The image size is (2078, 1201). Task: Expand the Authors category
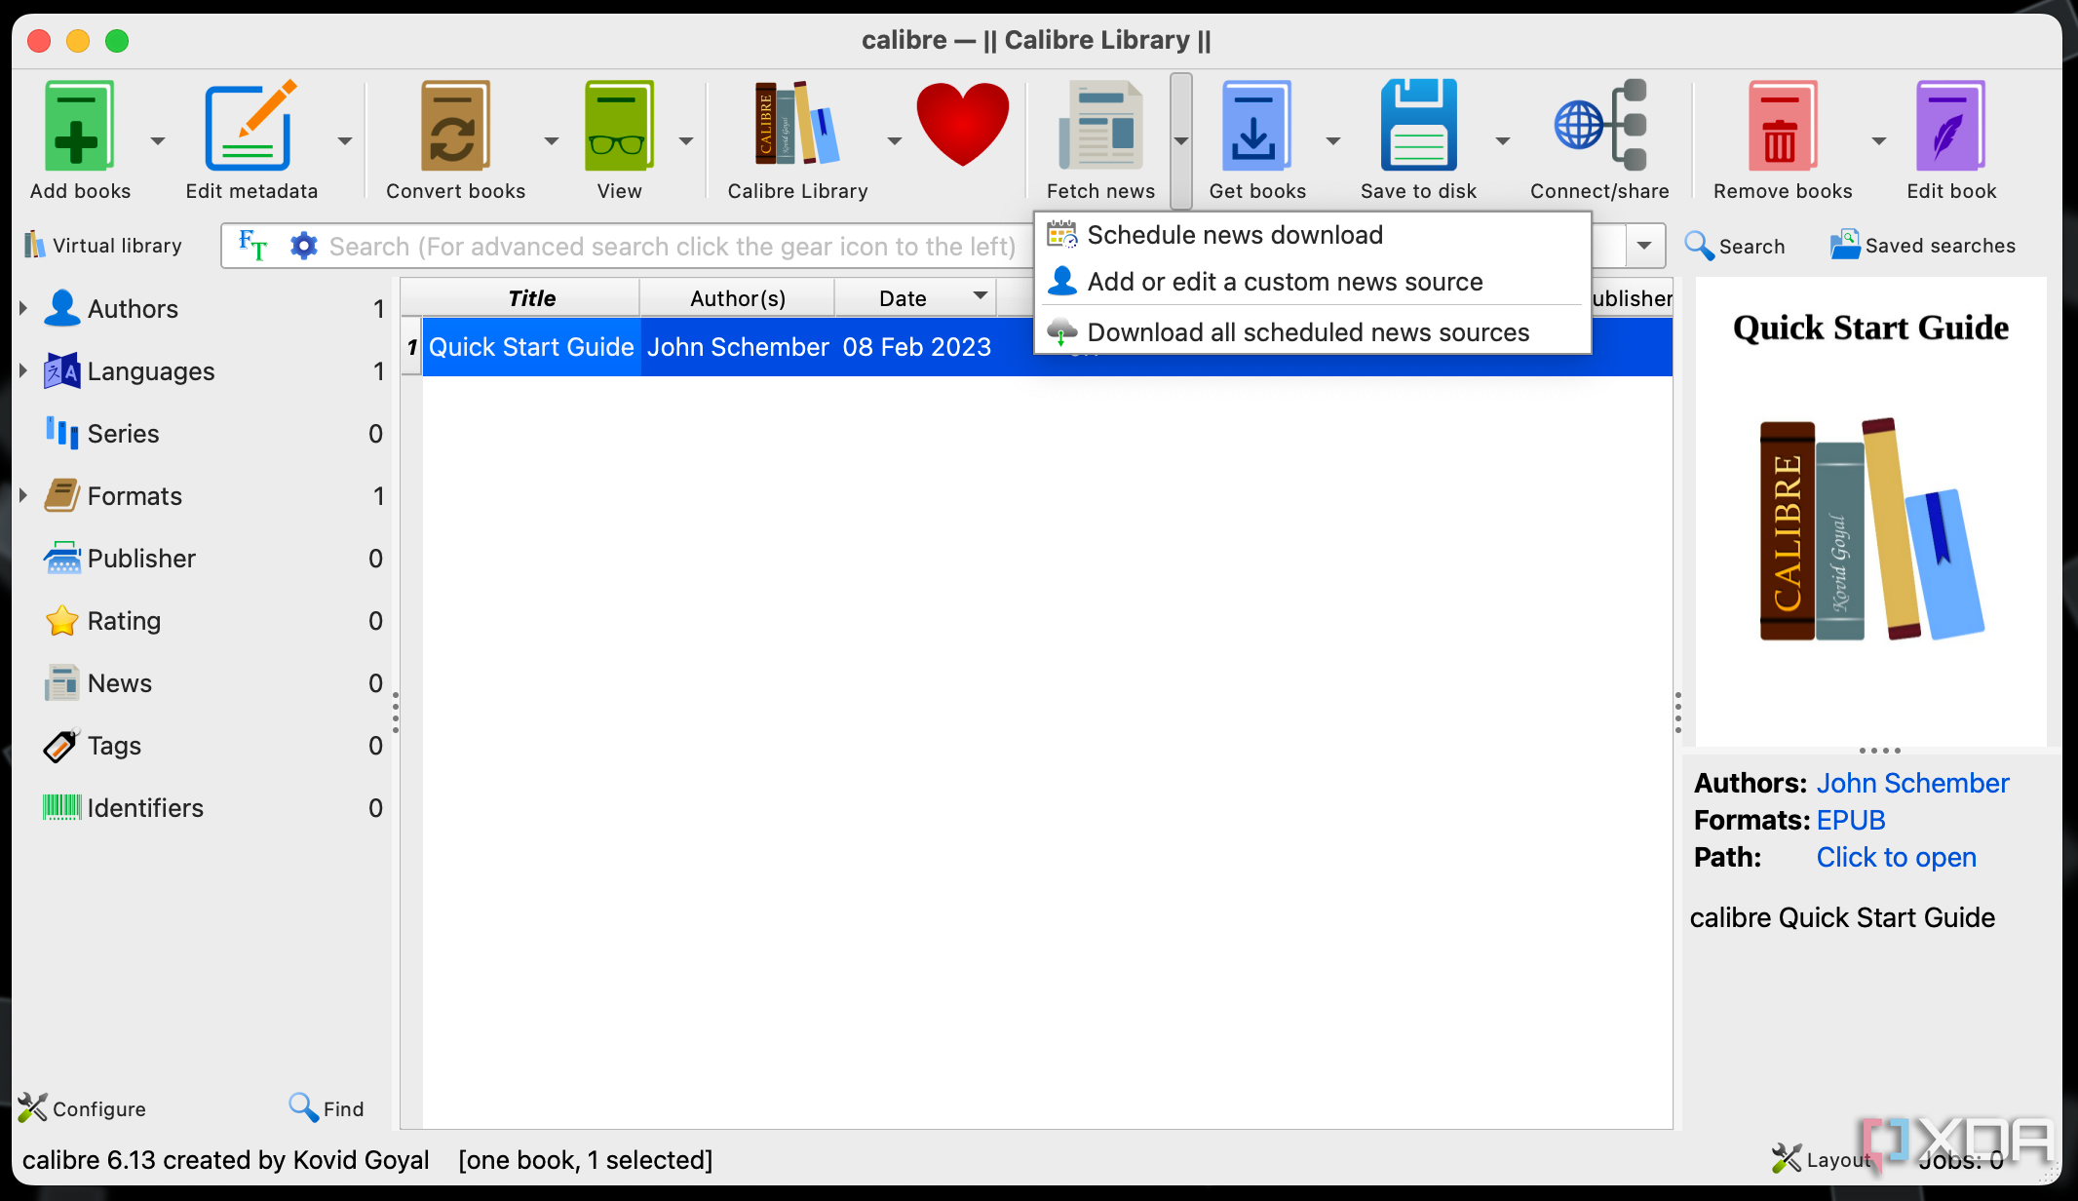[x=22, y=308]
